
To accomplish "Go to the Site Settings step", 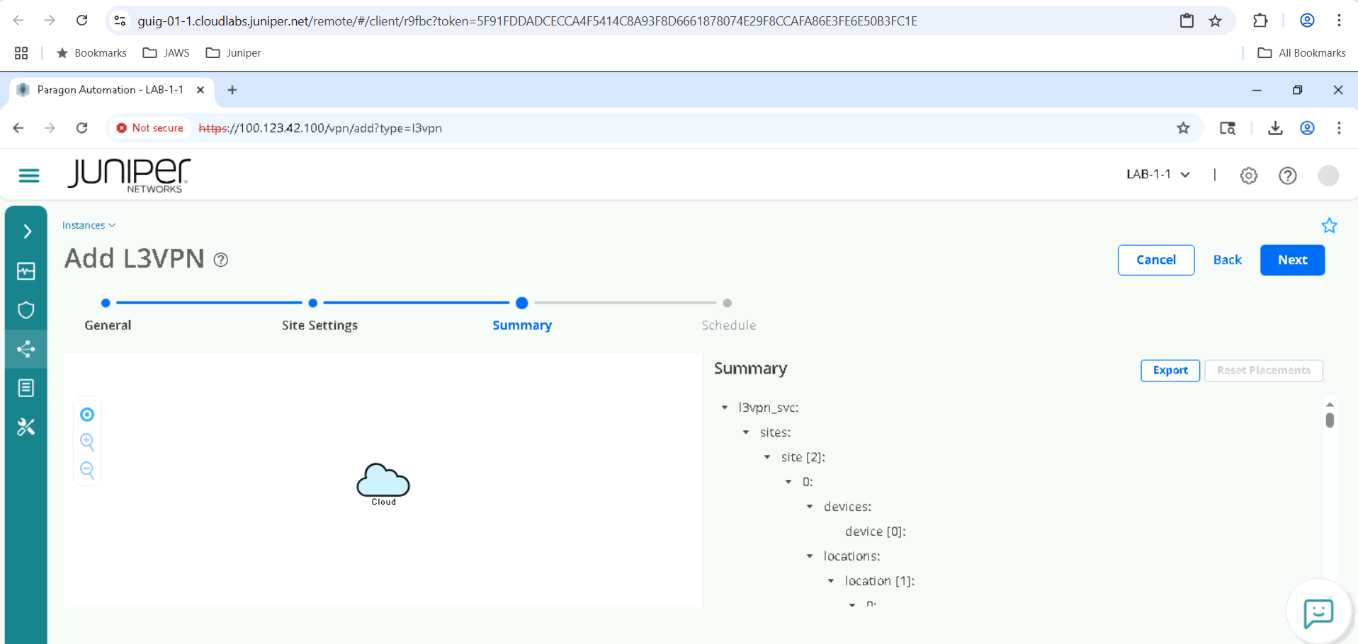I will 313,304.
